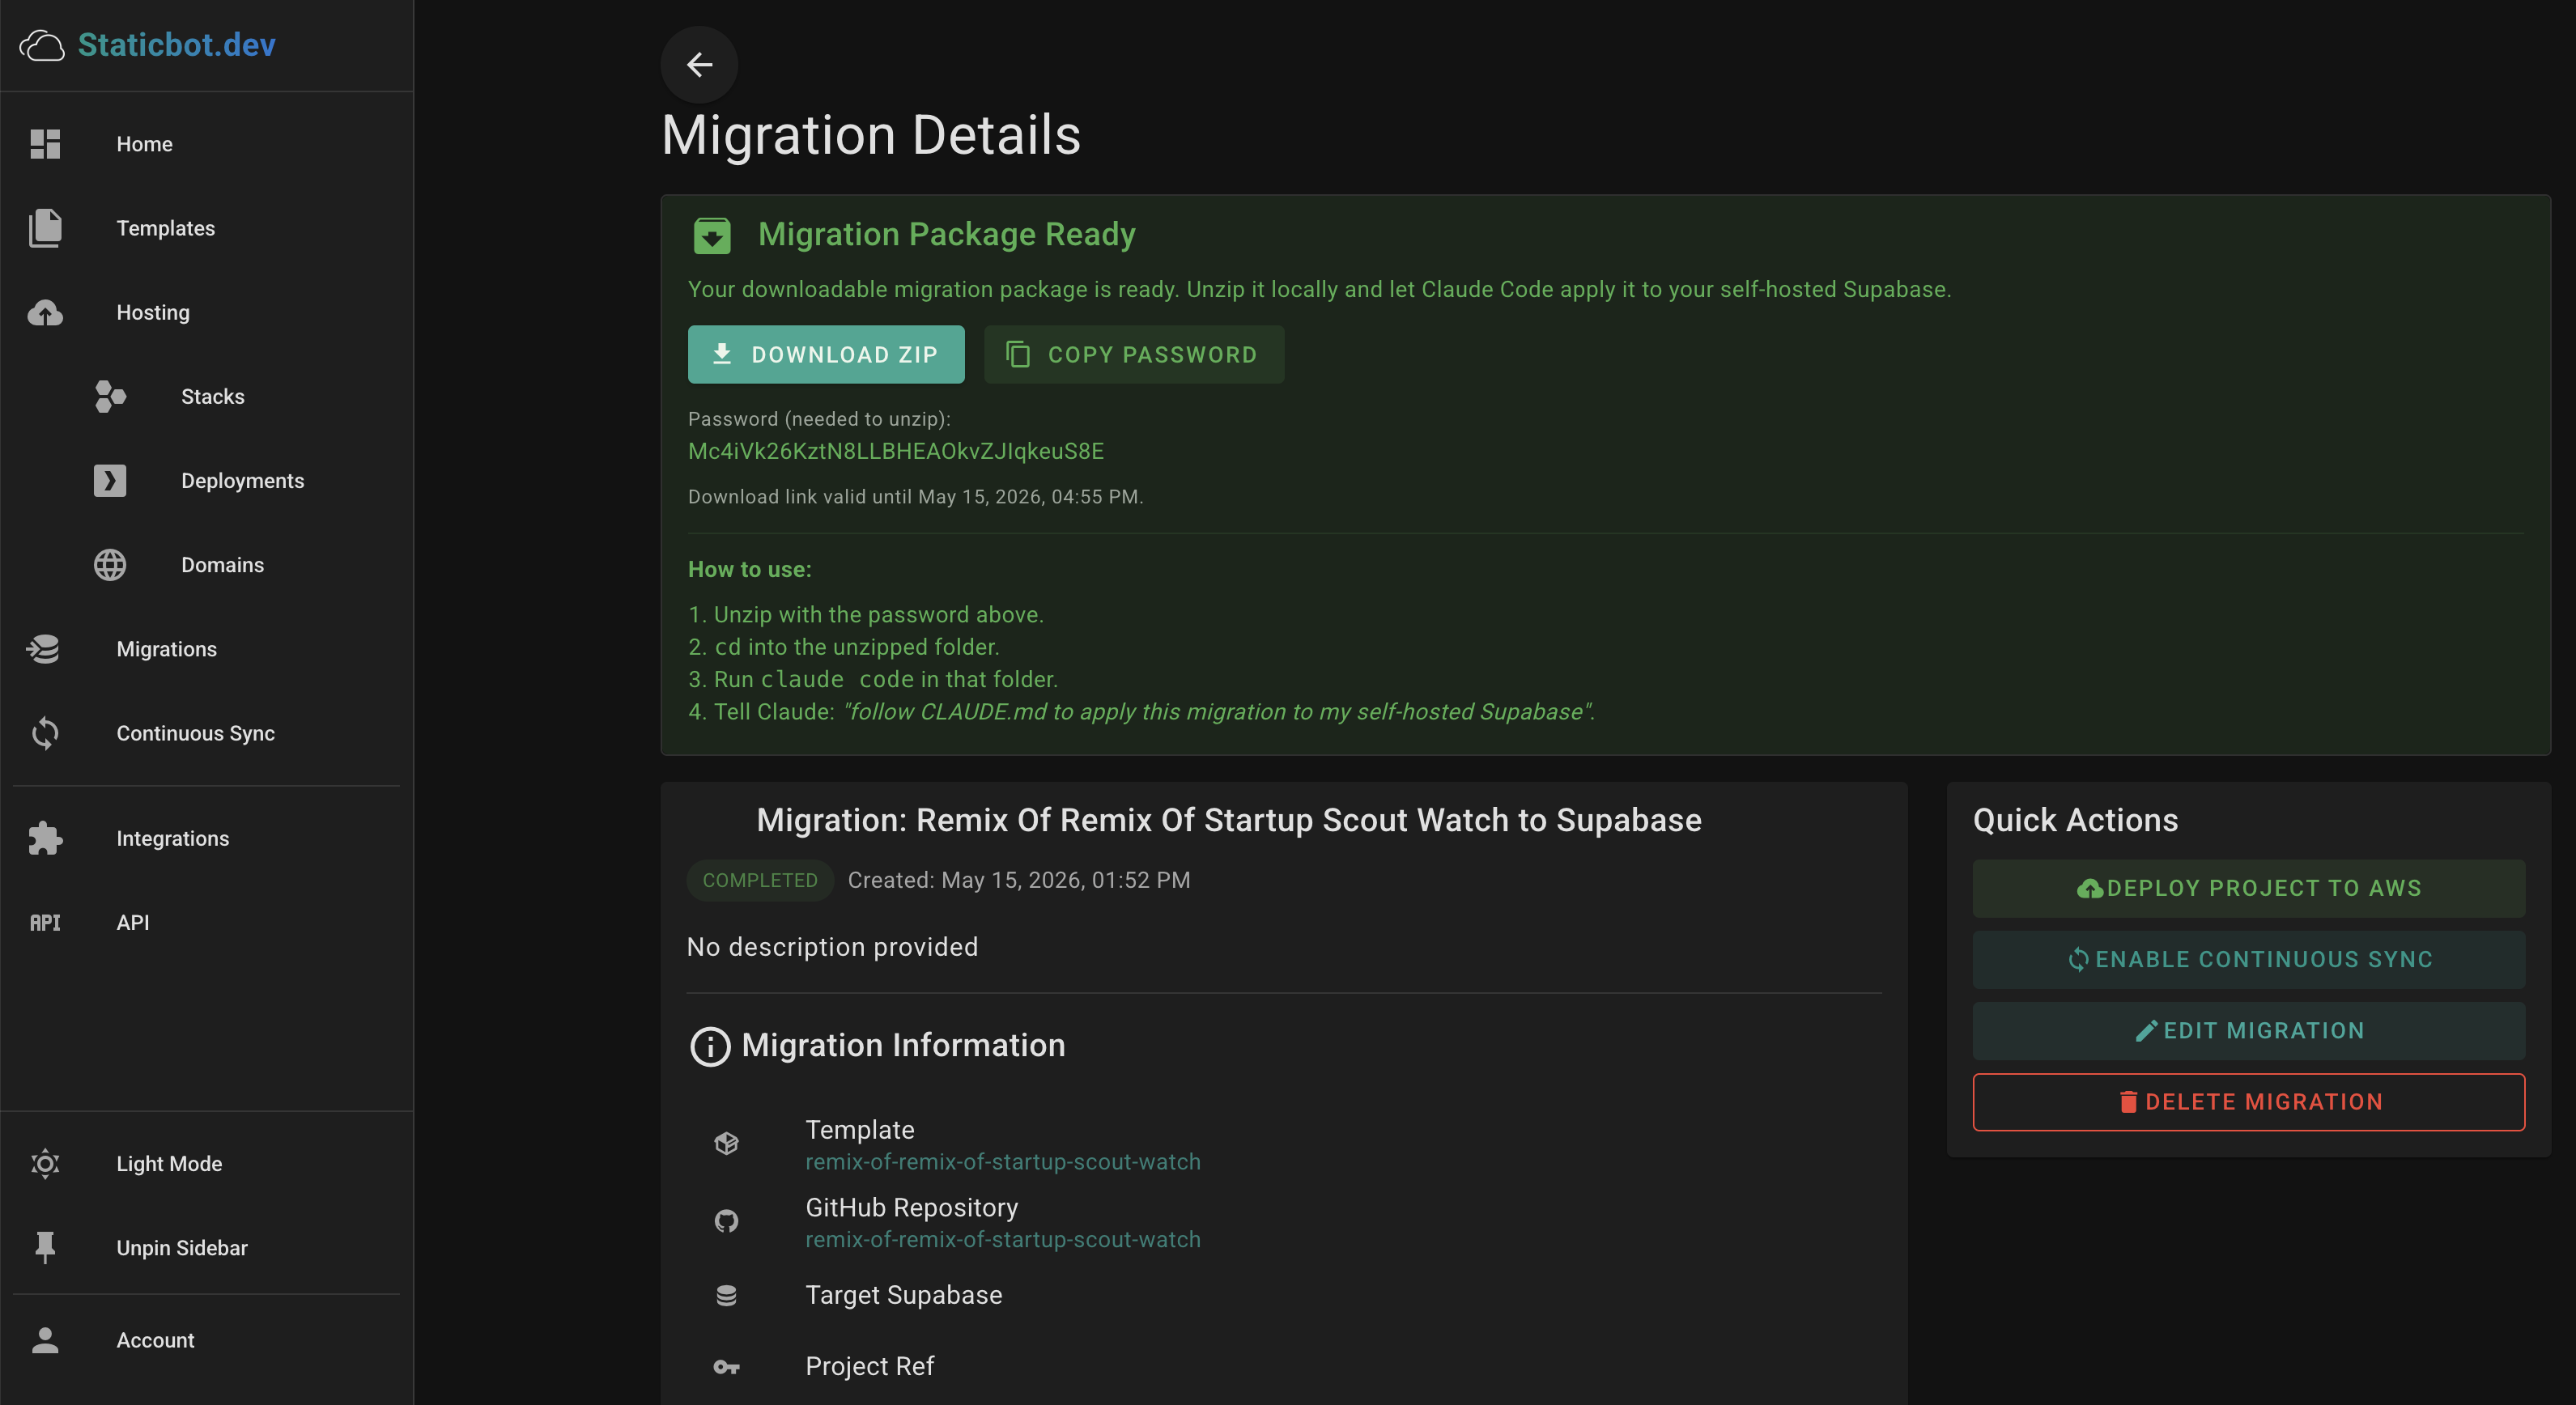Screen dimensions: 2576x1405
Task: Click the Home dashboard icon
Action: click(x=45, y=144)
